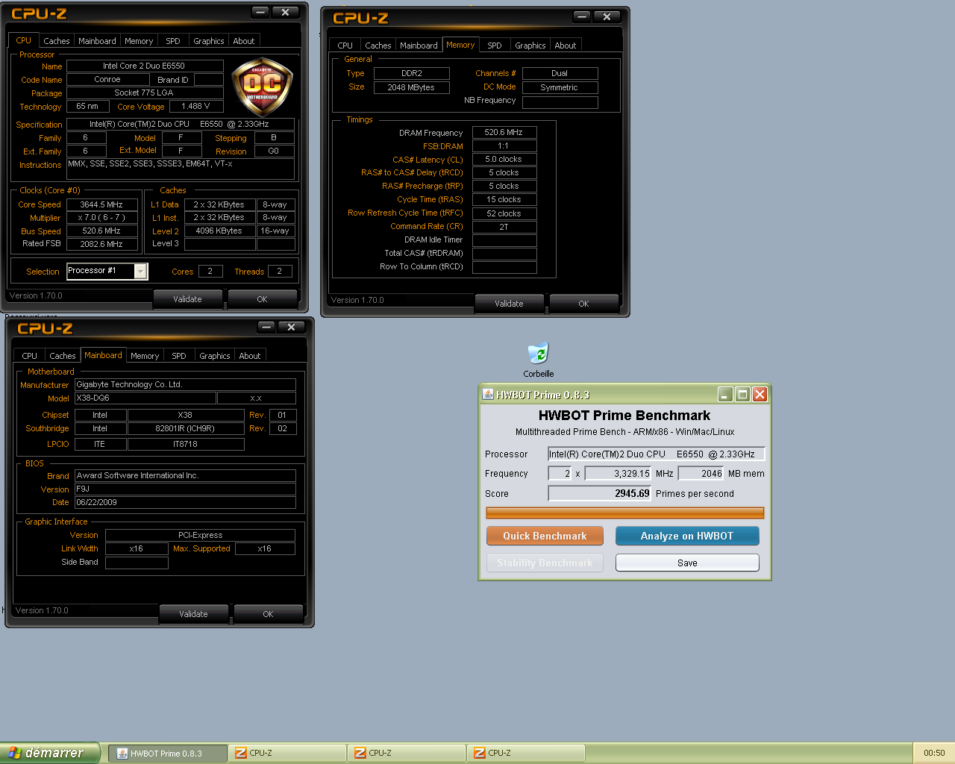Image resolution: width=955 pixels, height=764 pixels.
Task: Click the Gigabyte OC motherboard logo
Action: (x=262, y=87)
